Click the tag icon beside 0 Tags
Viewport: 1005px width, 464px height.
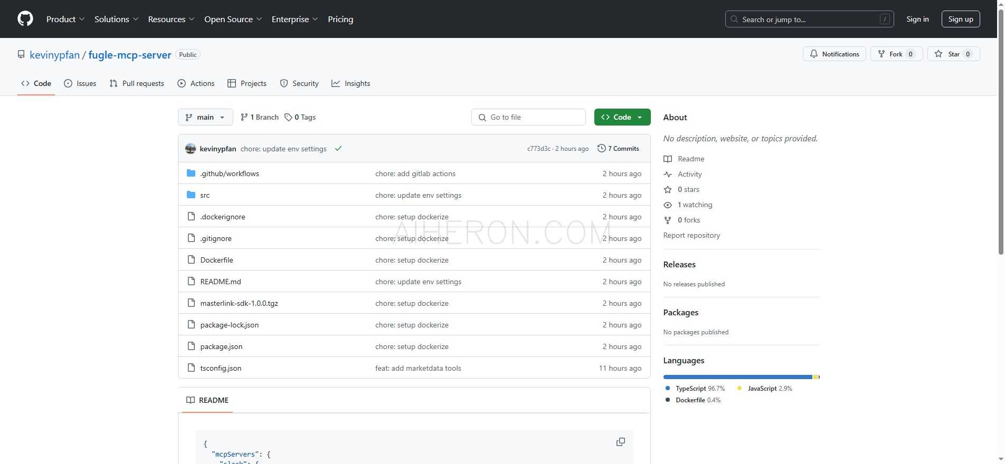288,117
